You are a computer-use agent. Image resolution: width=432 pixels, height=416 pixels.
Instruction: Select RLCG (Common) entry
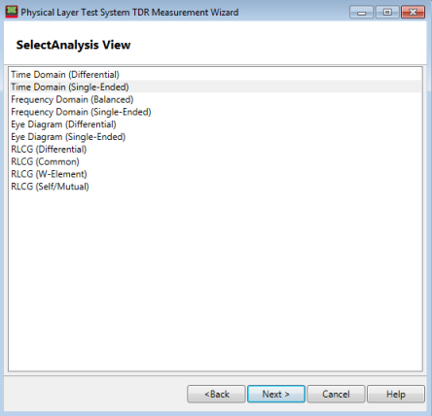pos(215,161)
